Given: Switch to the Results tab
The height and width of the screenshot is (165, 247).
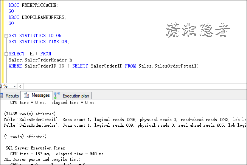Looking at the screenshot, I should tap(12, 96).
